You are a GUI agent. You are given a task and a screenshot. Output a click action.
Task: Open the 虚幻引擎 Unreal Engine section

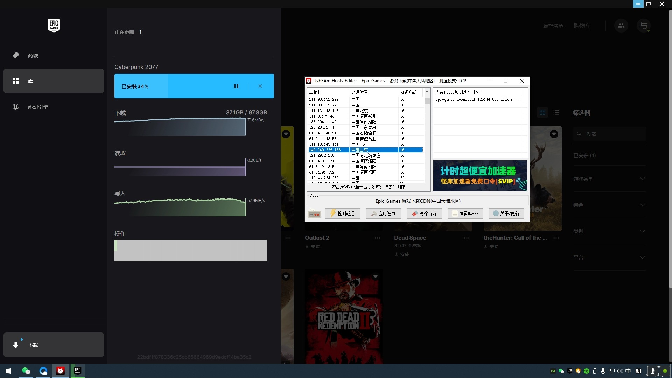pyautogui.click(x=54, y=106)
